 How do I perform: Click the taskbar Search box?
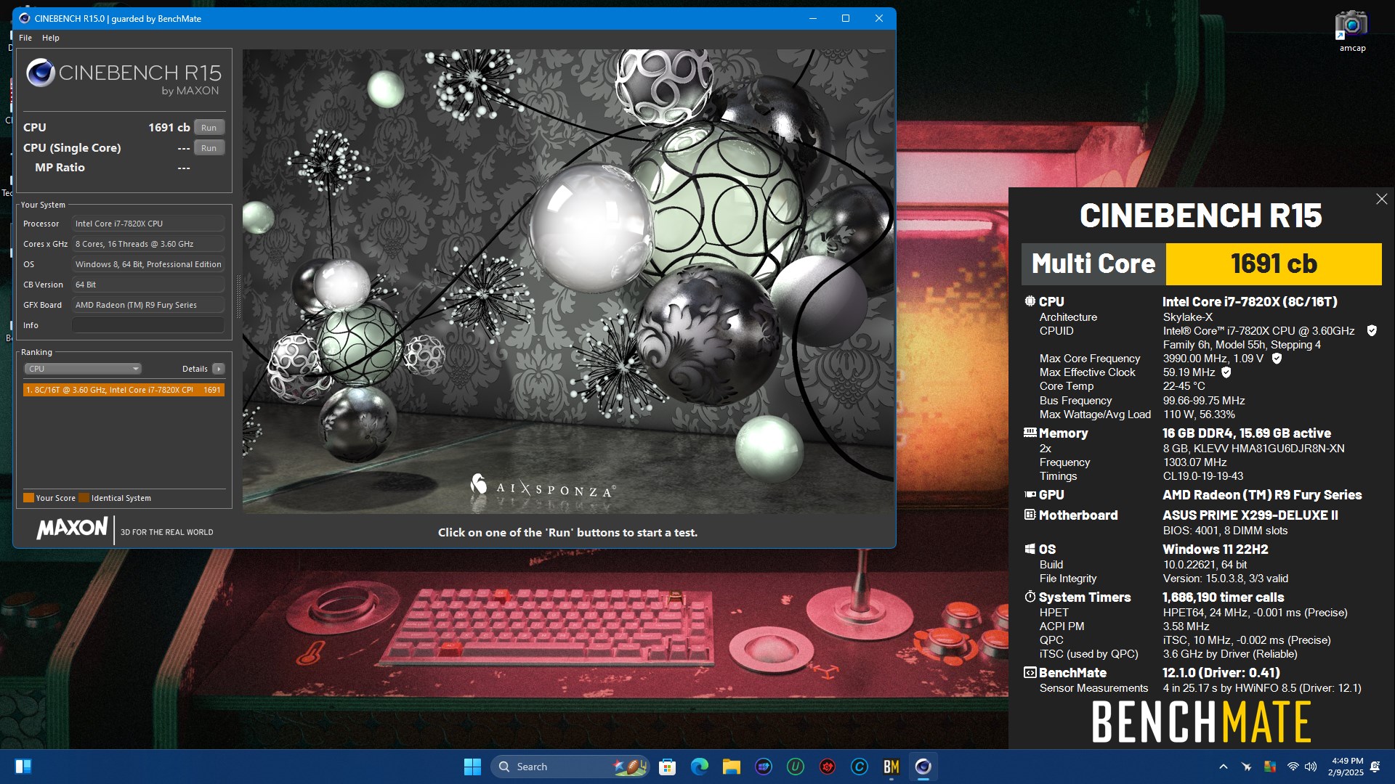click(x=570, y=767)
